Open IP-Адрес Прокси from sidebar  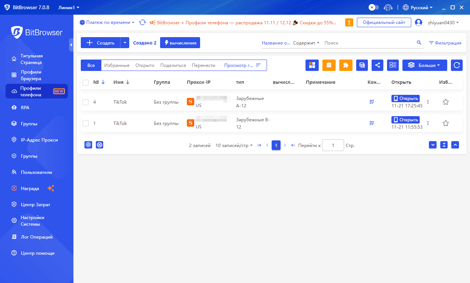click(32, 140)
